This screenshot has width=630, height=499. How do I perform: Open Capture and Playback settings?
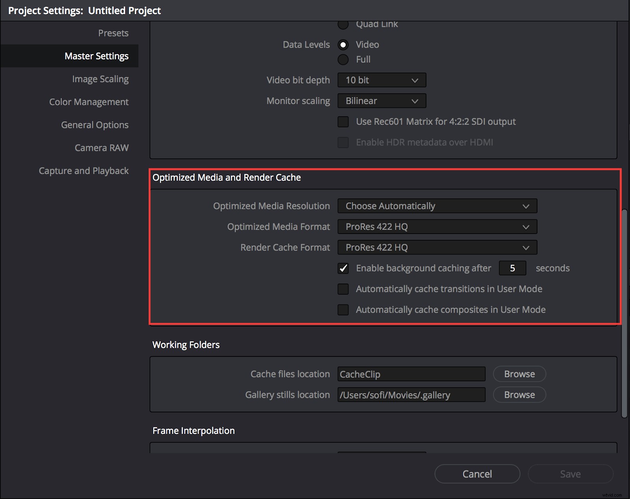(x=84, y=171)
